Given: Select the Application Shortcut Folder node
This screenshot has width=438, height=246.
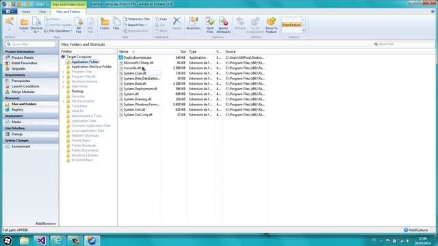Looking at the screenshot, I should pos(91,67).
